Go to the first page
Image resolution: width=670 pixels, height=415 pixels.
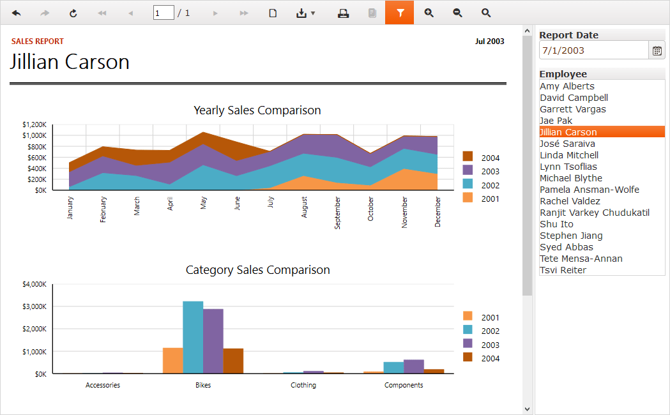102,13
